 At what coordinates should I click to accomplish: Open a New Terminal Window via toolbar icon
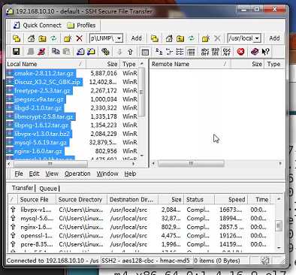80,52
